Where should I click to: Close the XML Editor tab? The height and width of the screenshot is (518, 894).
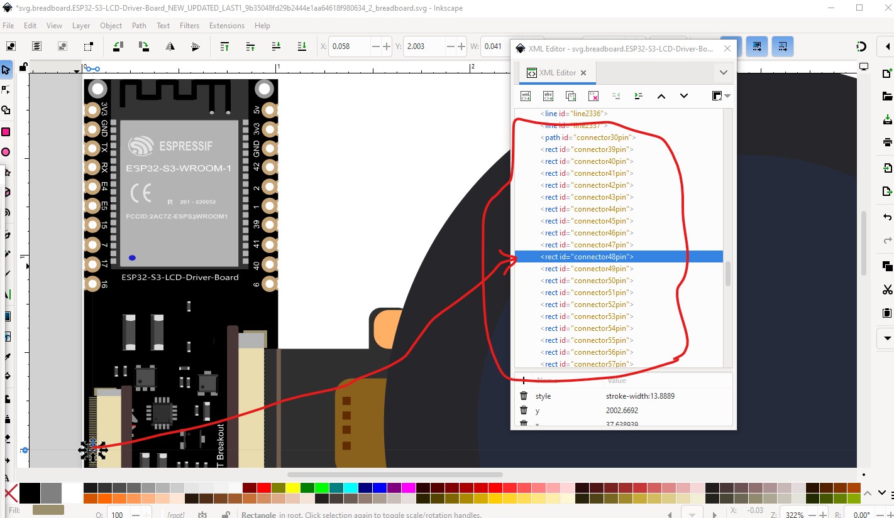(583, 73)
